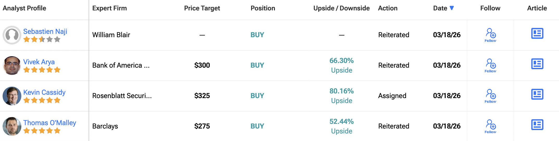Viewport: 559px width, 141px height.
Task: Open Vivek Arya's analyst profile link
Action: 39,62
